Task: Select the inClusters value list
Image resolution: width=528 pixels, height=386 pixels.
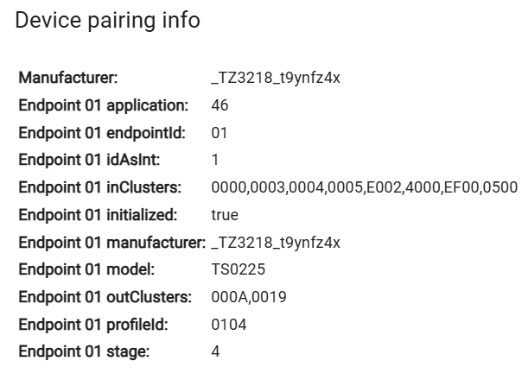Action: pos(363,187)
